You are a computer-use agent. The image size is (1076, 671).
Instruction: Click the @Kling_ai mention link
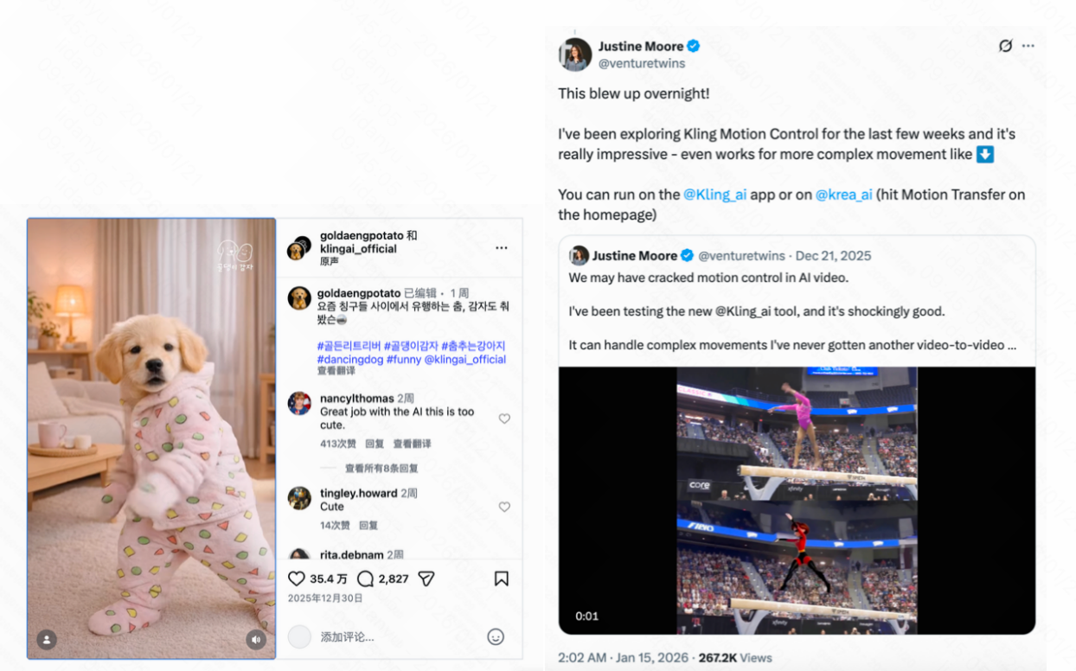pos(714,195)
